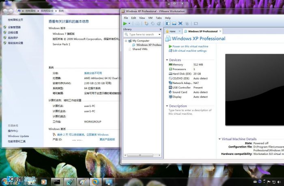Open the Edit menu in VMware

(x=133, y=18)
